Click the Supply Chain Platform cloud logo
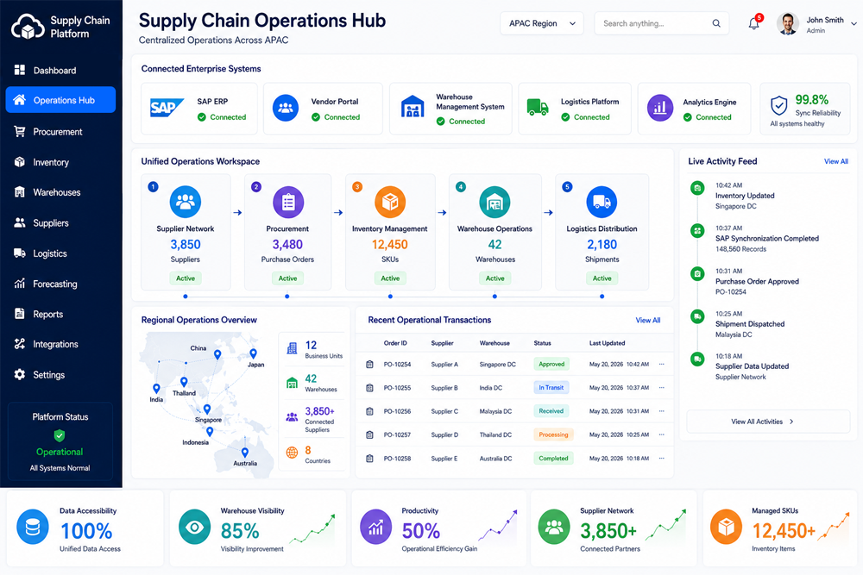This screenshot has height=575, width=863. pyautogui.click(x=28, y=27)
